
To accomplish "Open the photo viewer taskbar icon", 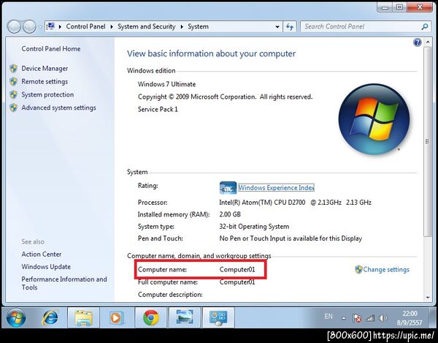I will [185, 318].
